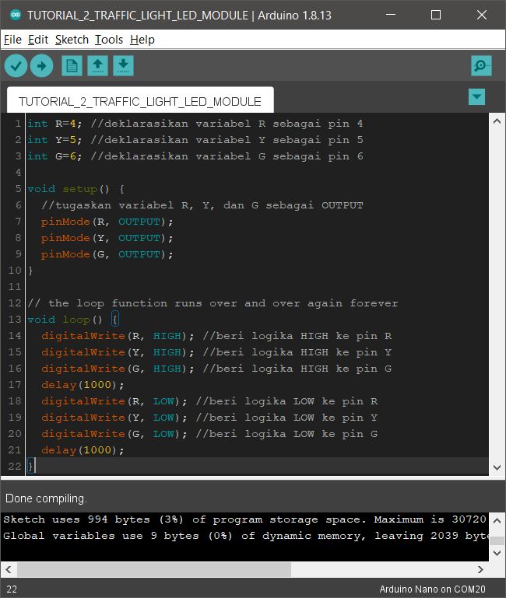This screenshot has height=598, width=506.
Task: Click the Verify sketch checkmark button
Action: [x=16, y=65]
